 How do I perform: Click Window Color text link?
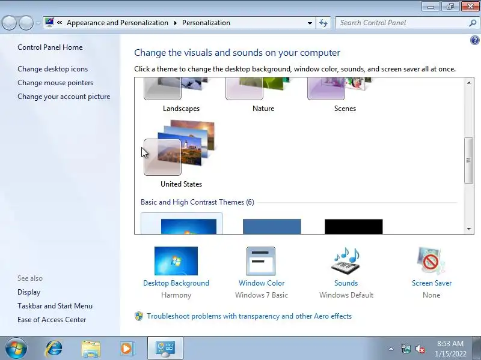[x=262, y=283]
